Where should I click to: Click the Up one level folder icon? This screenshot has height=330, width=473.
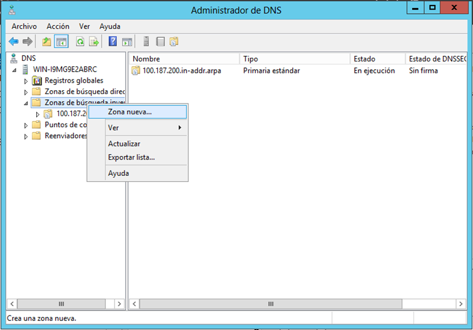click(46, 42)
